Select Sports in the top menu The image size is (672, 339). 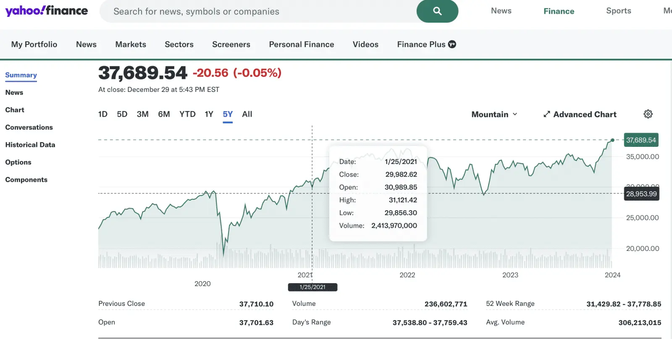[x=618, y=10]
